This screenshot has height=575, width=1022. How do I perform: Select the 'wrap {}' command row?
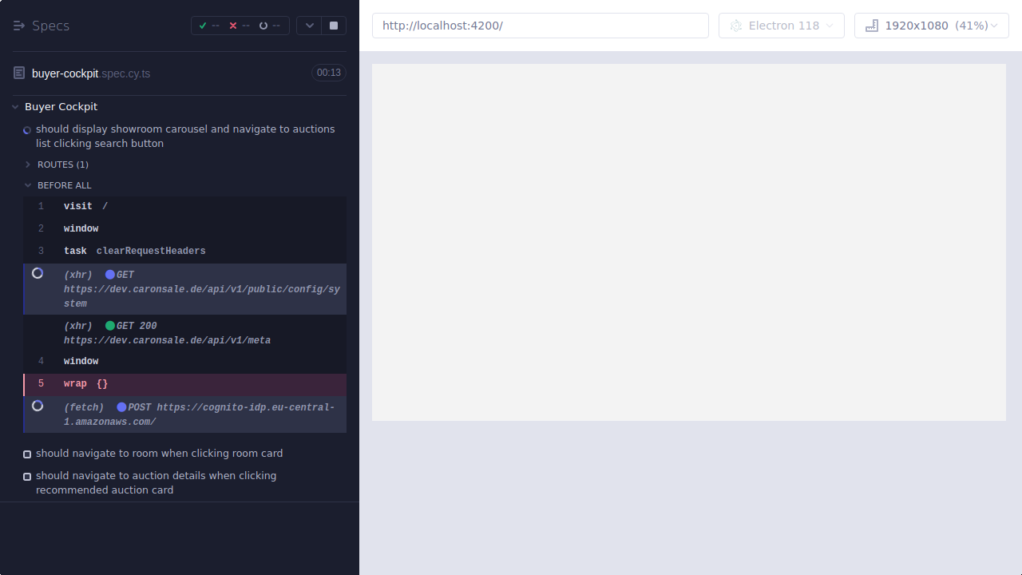pyautogui.click(x=185, y=383)
